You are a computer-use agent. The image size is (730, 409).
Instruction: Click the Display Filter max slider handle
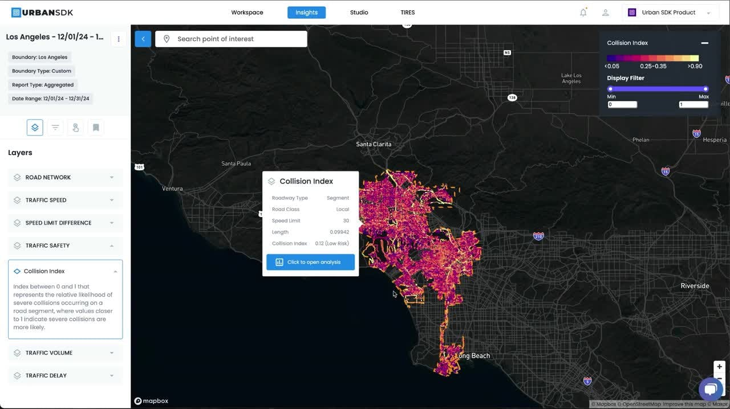pos(705,89)
